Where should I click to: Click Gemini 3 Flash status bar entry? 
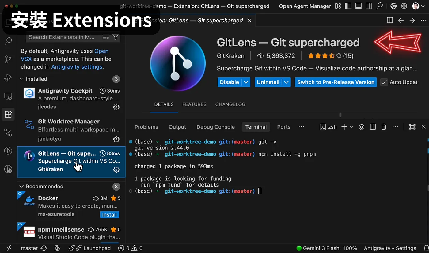(x=327, y=248)
